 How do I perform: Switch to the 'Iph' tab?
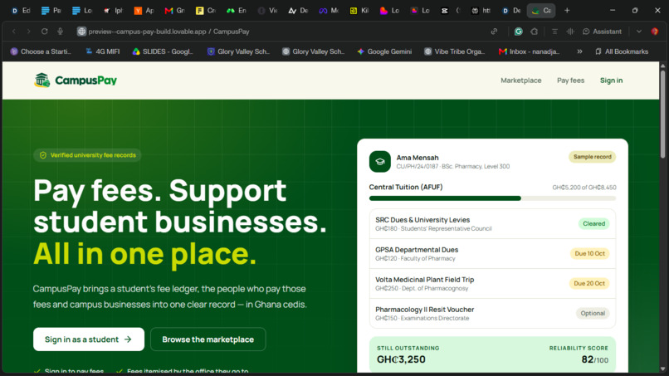click(x=113, y=11)
